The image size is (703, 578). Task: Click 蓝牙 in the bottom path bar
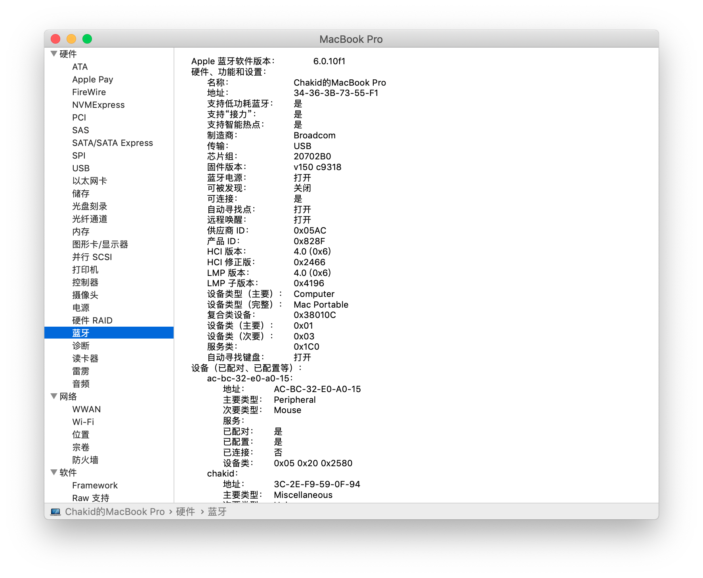tap(217, 512)
